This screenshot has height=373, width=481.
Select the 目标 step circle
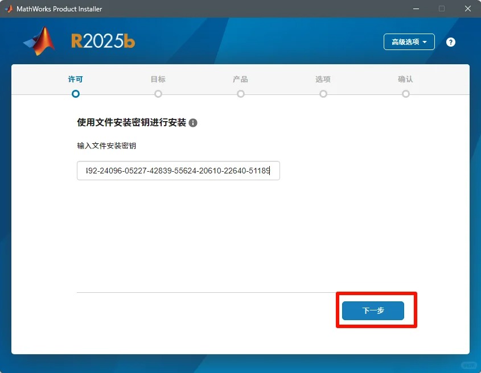click(158, 93)
